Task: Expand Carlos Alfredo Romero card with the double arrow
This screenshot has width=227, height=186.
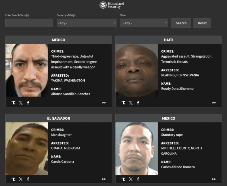Action: (214, 179)
